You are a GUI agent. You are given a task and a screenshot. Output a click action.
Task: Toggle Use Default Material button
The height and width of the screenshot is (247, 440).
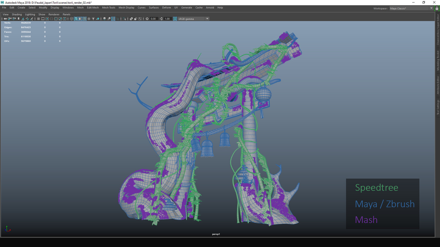tap(80, 19)
